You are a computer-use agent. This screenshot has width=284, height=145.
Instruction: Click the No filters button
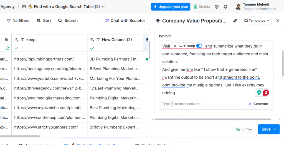[18, 21]
